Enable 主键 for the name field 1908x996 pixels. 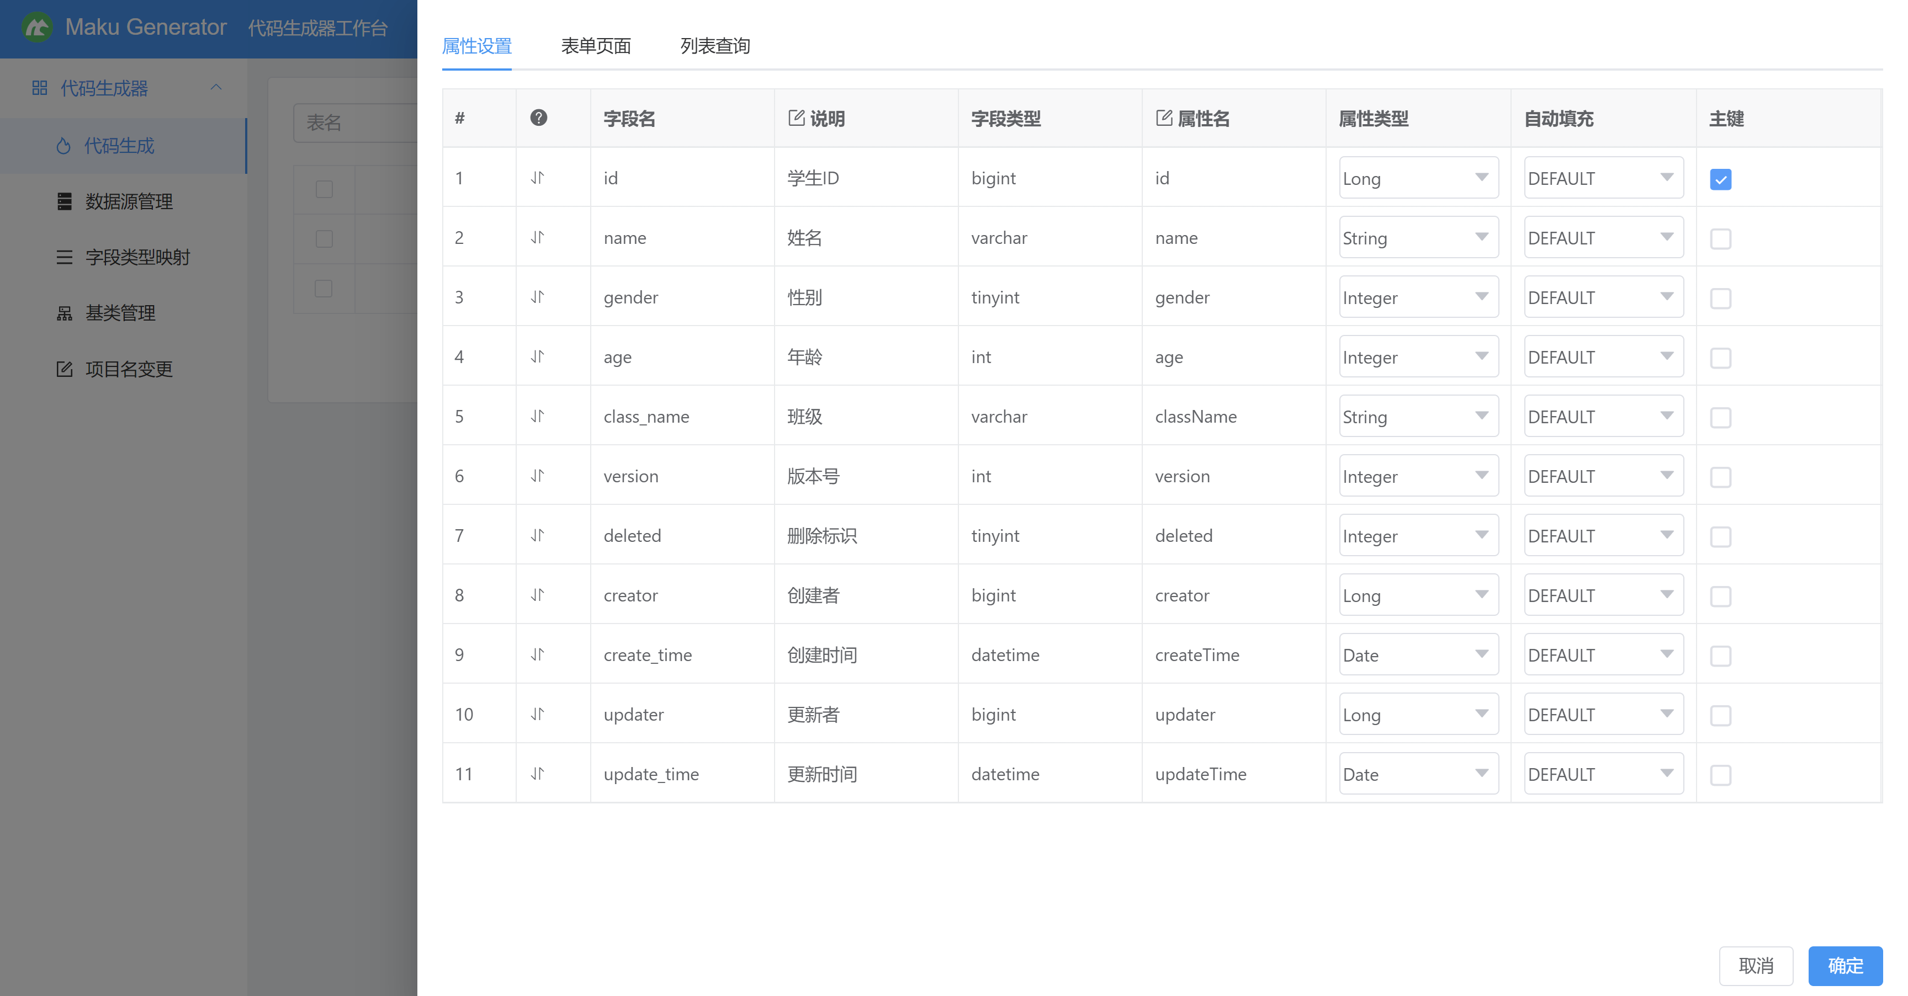pyautogui.click(x=1721, y=238)
